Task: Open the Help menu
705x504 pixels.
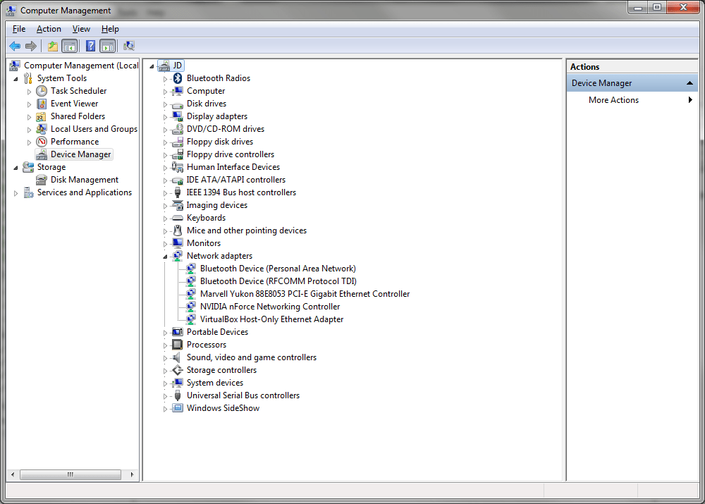Action: (x=110, y=29)
